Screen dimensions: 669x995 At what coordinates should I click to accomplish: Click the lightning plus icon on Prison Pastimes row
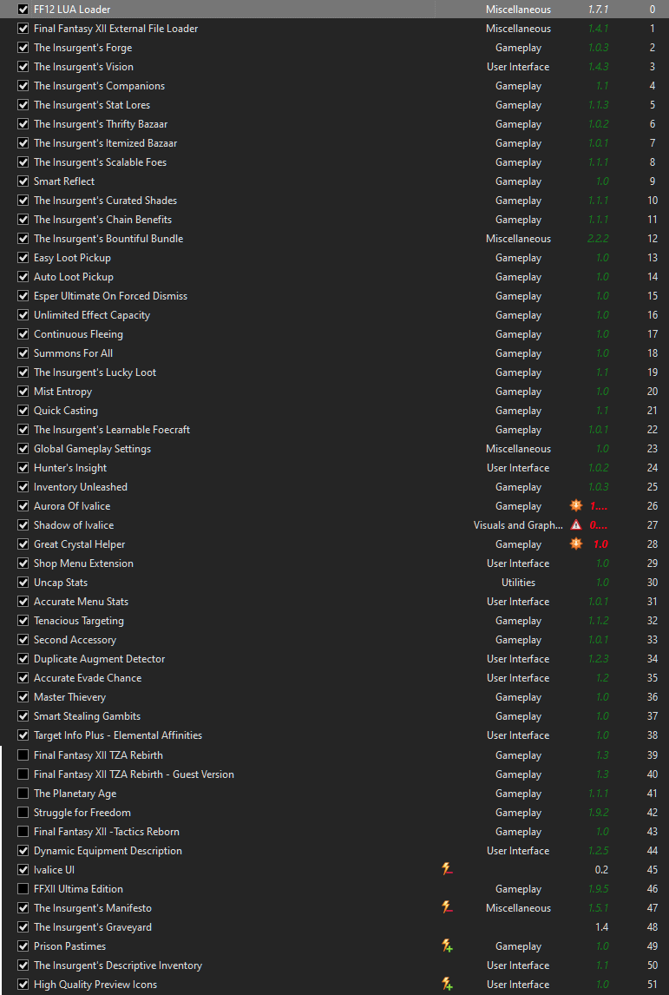click(x=447, y=946)
